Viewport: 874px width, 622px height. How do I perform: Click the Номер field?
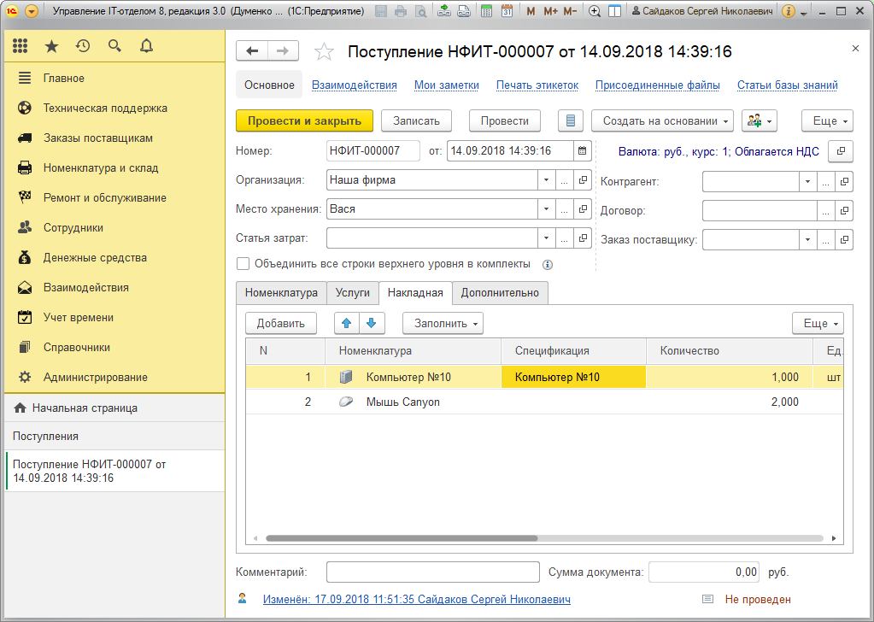click(x=372, y=150)
